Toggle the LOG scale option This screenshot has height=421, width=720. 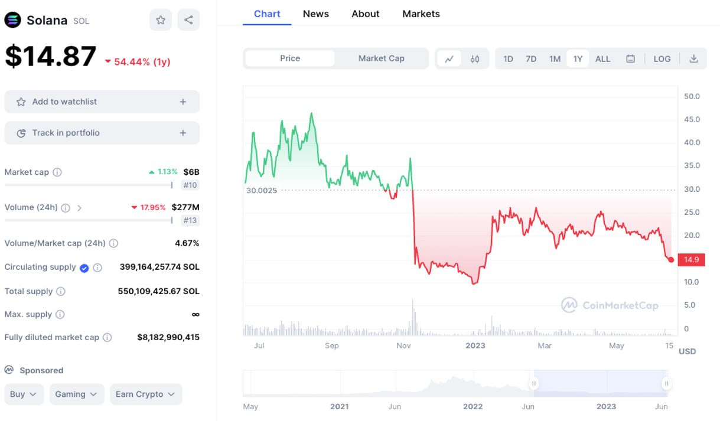(662, 59)
